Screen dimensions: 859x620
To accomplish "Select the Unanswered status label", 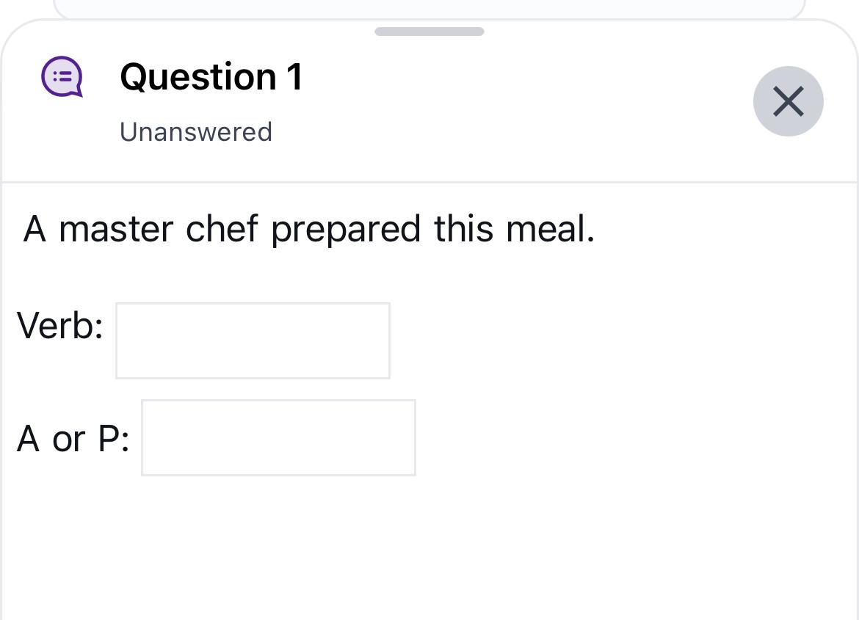I will (x=195, y=131).
